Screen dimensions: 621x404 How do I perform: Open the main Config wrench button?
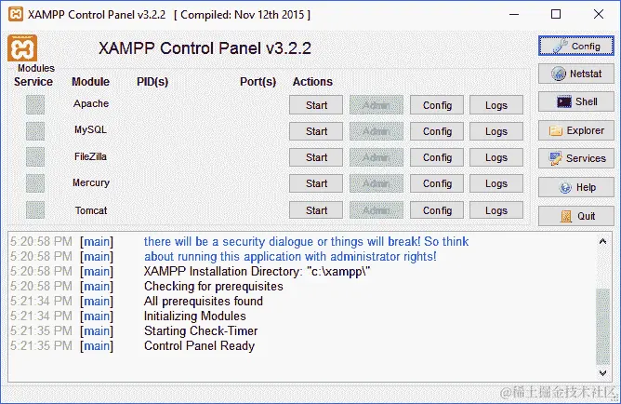pos(575,46)
